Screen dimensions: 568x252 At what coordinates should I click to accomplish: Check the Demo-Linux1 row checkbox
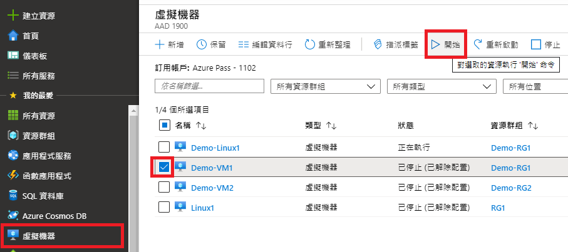point(163,148)
